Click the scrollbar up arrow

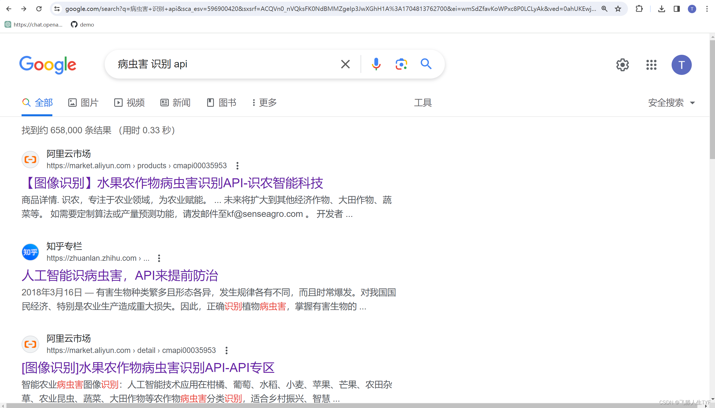coord(712,37)
